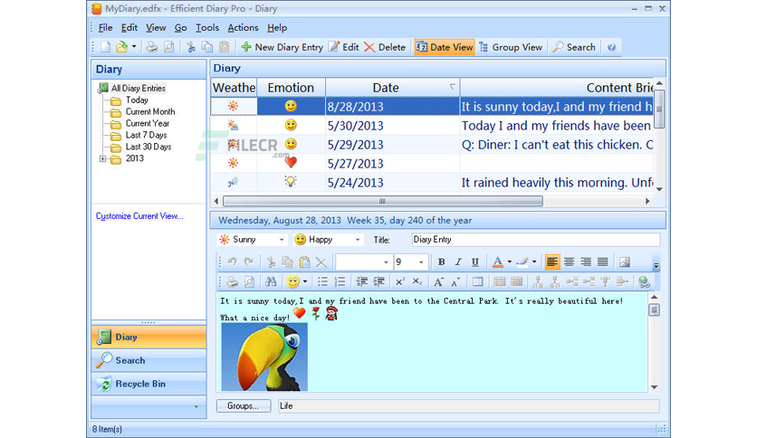Click Customize Current View link
Viewport: 757px width, 438px height.
(x=139, y=216)
